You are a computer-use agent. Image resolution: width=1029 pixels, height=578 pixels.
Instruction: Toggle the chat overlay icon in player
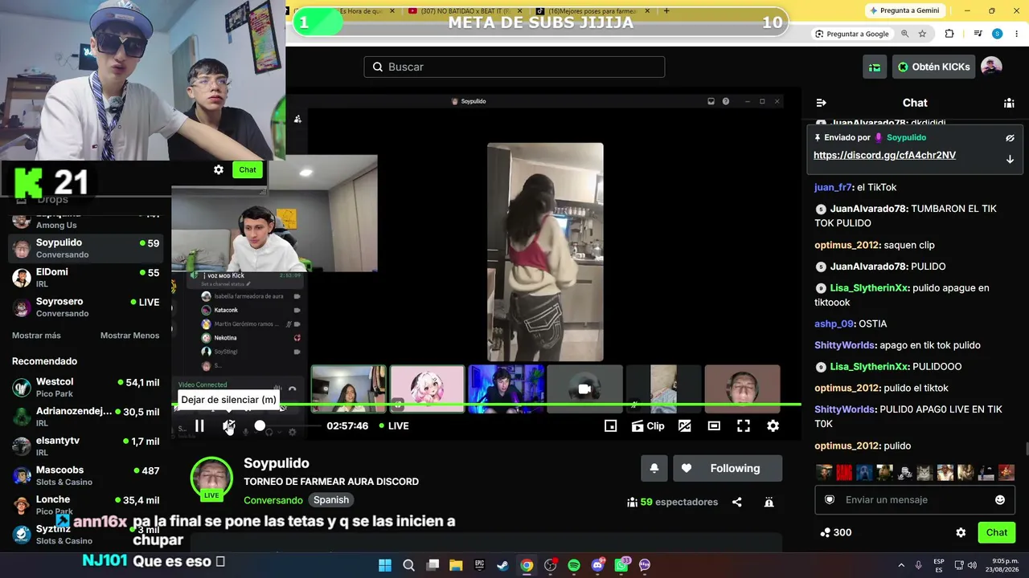click(685, 426)
